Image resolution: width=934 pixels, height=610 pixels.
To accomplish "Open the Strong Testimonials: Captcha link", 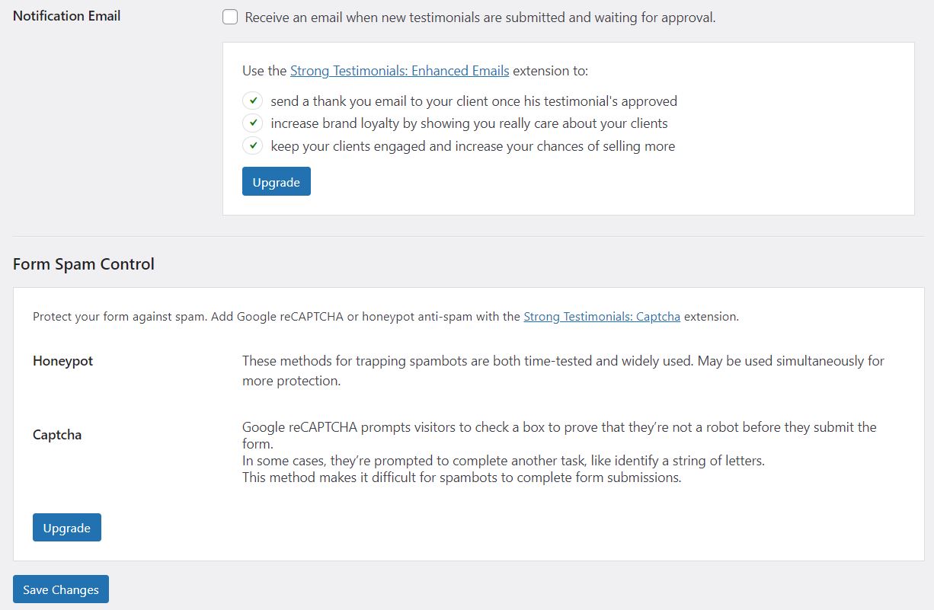I will tap(601, 317).
